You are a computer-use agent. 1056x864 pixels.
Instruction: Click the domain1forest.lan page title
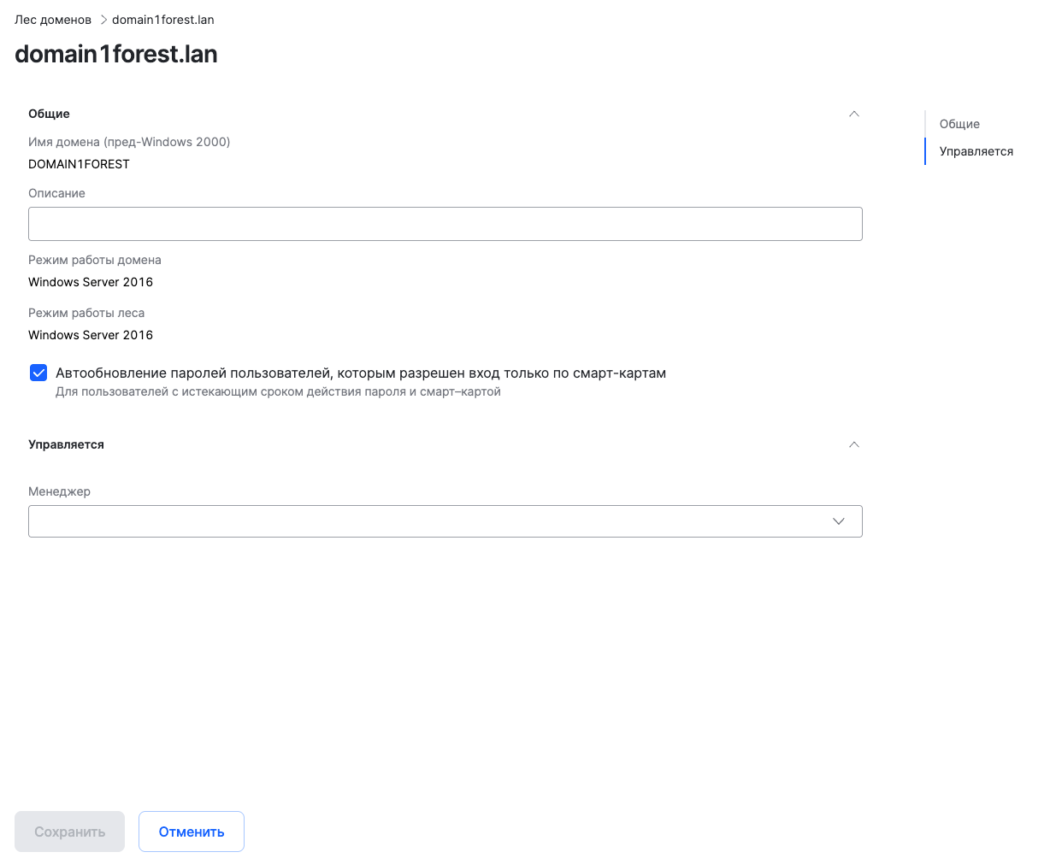click(x=116, y=54)
